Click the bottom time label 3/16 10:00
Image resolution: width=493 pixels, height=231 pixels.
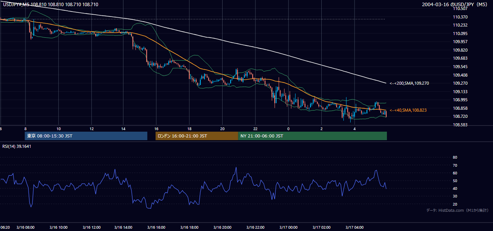coord(58,227)
